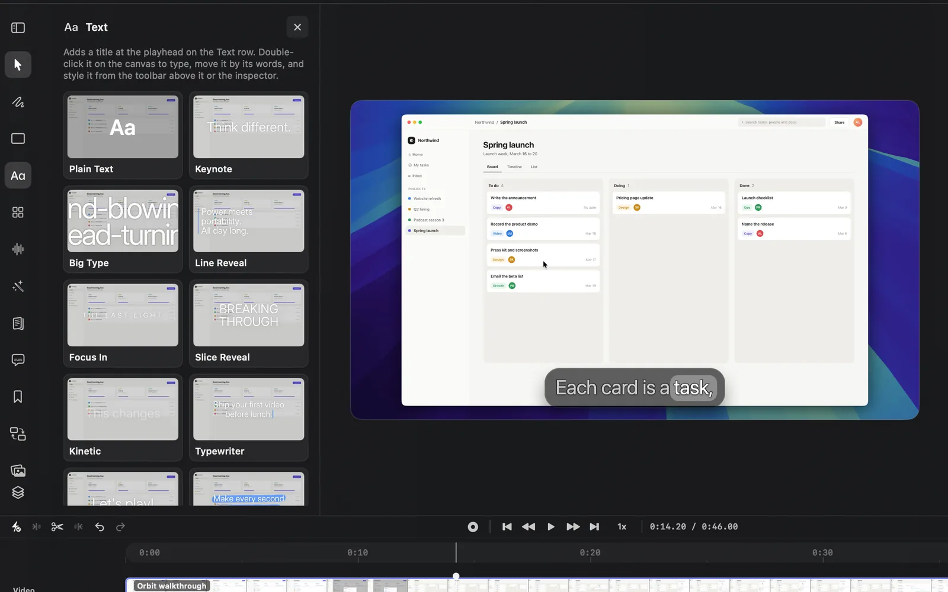Image resolution: width=948 pixels, height=592 pixels.
Task: Open the four-squares grid panel
Action: coord(18,213)
